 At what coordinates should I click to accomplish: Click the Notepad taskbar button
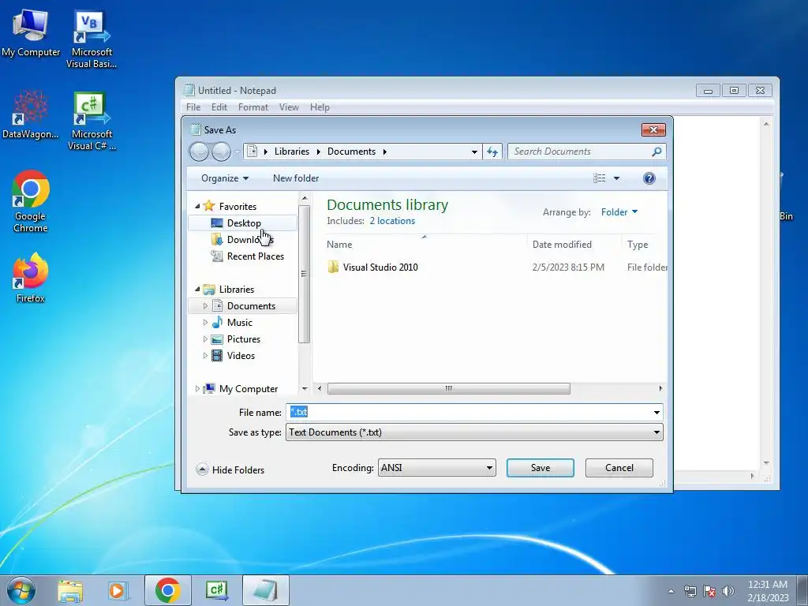coord(265,590)
